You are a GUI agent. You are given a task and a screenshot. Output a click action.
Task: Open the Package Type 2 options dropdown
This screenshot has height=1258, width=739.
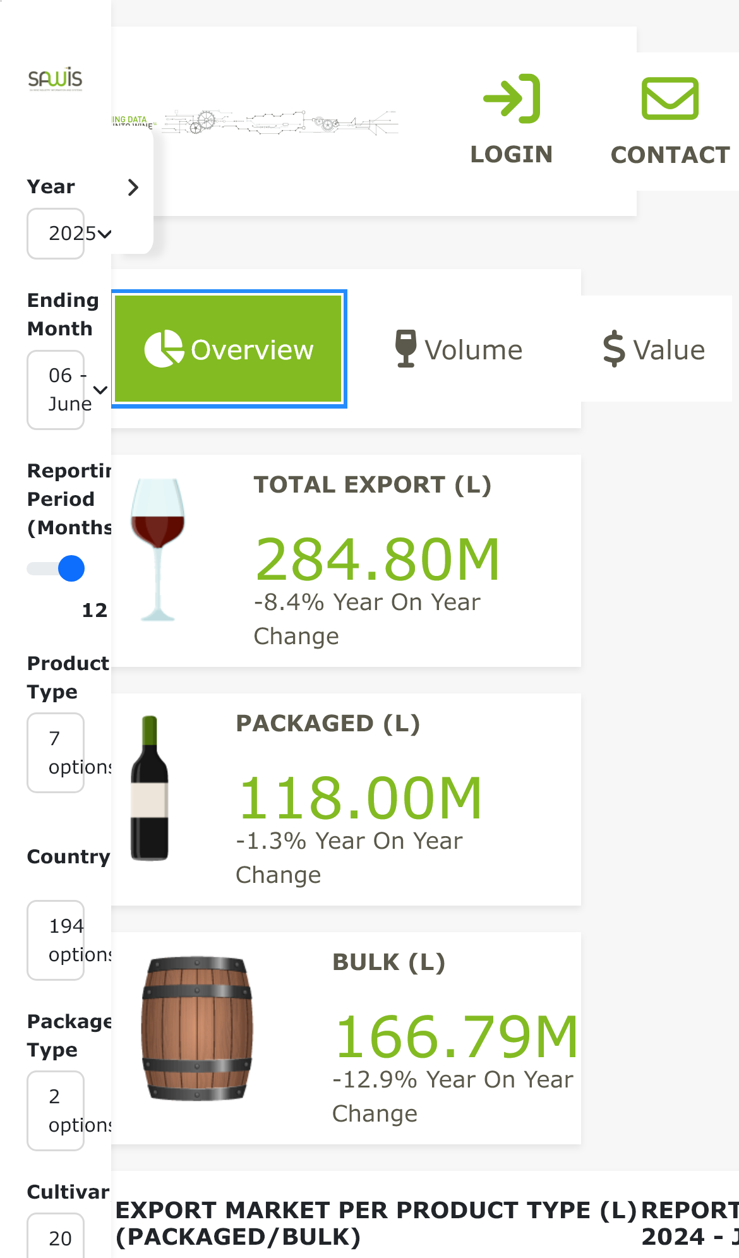point(56,1111)
